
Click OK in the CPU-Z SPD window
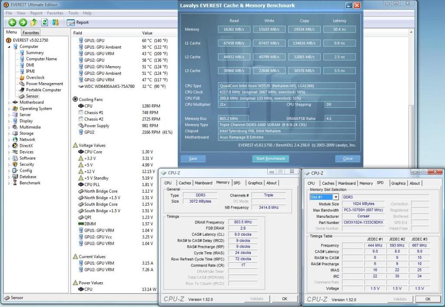[x=428, y=299]
